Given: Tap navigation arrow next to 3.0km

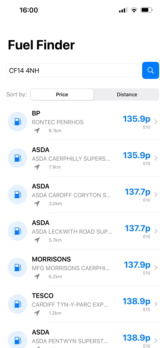Looking at the screenshot, I should tap(37, 204).
